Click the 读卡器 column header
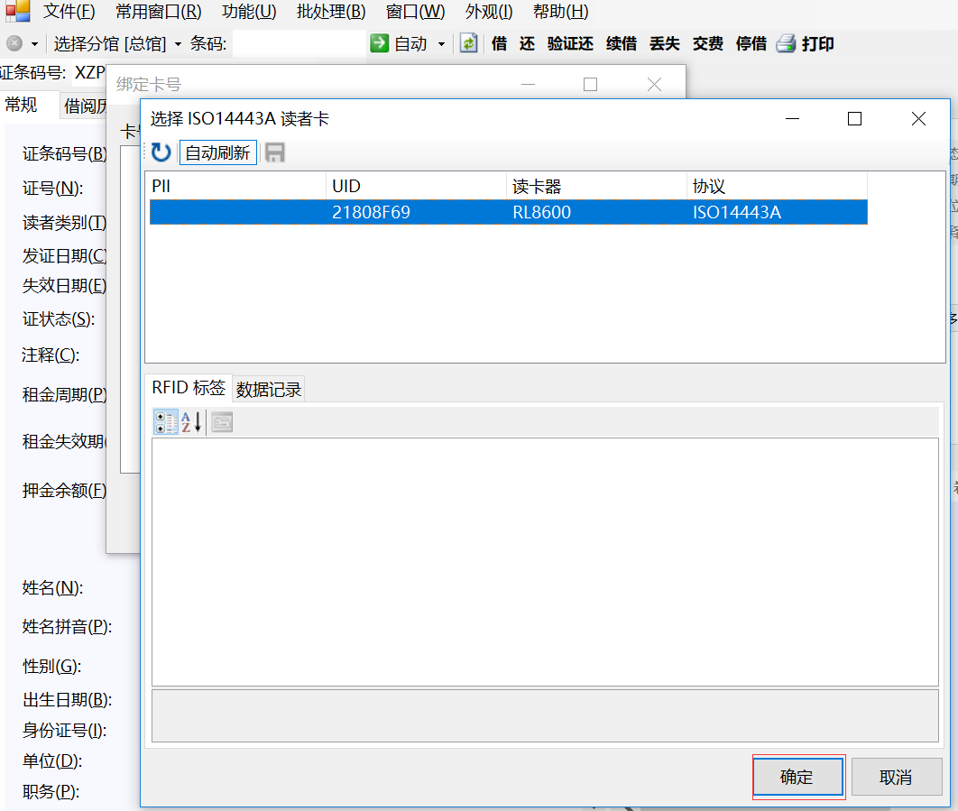This screenshot has width=958, height=811. 596,186
